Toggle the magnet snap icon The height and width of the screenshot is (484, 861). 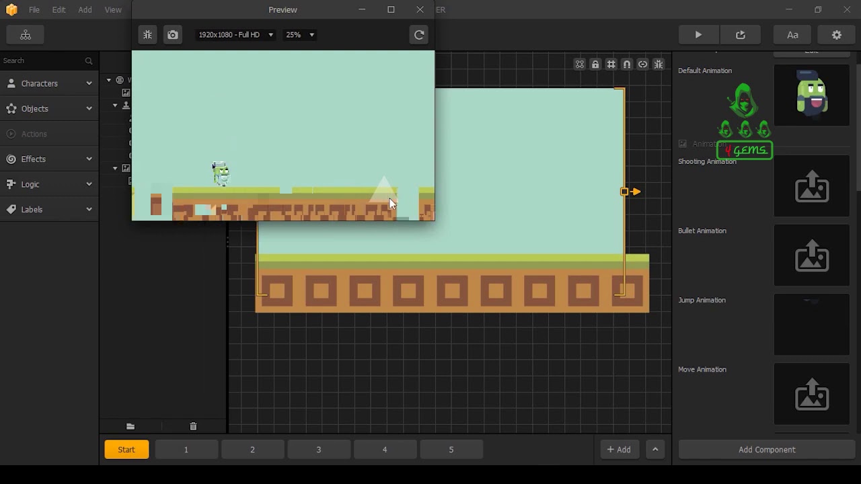coord(627,65)
